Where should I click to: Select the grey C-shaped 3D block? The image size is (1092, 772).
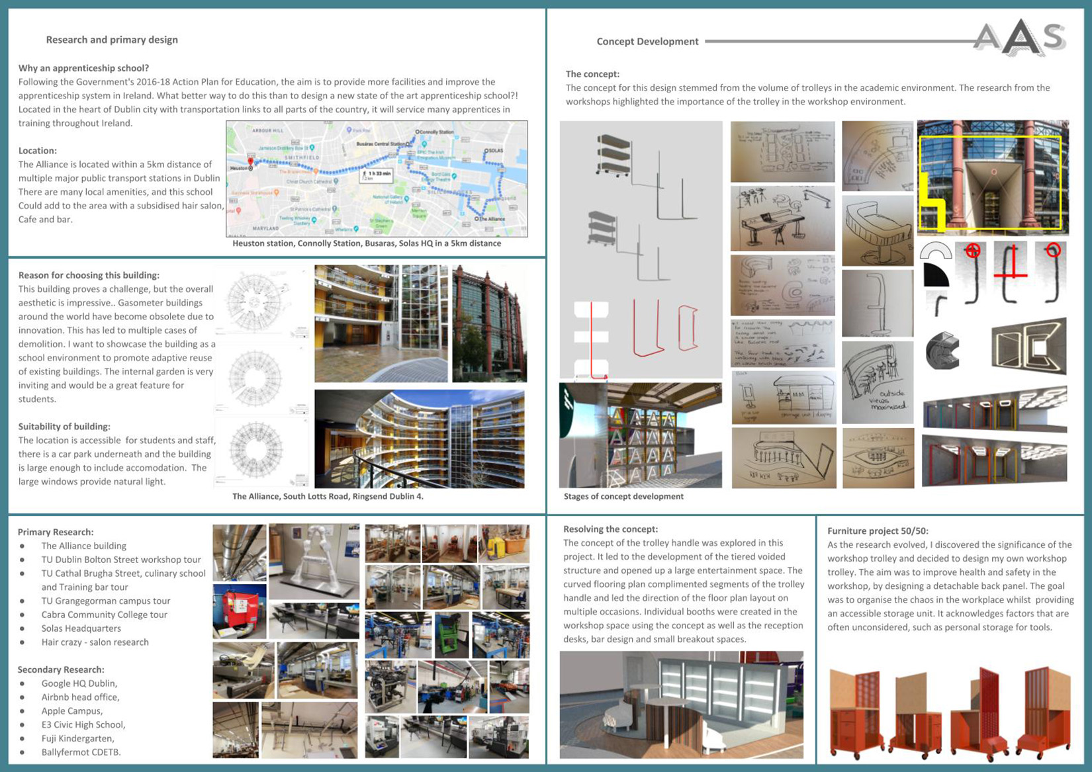pyautogui.click(x=942, y=350)
